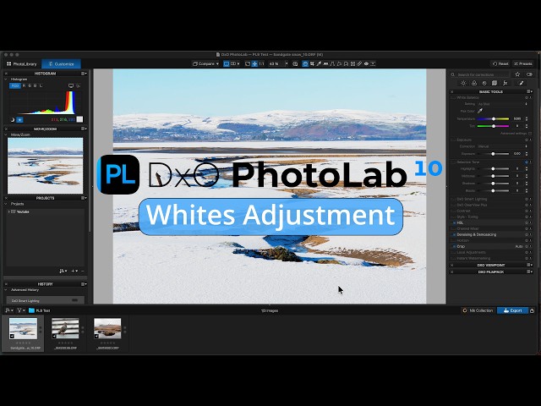Toggle Denoising & Demosaicing switch
This screenshot has height=406, width=541.
pyautogui.click(x=455, y=235)
